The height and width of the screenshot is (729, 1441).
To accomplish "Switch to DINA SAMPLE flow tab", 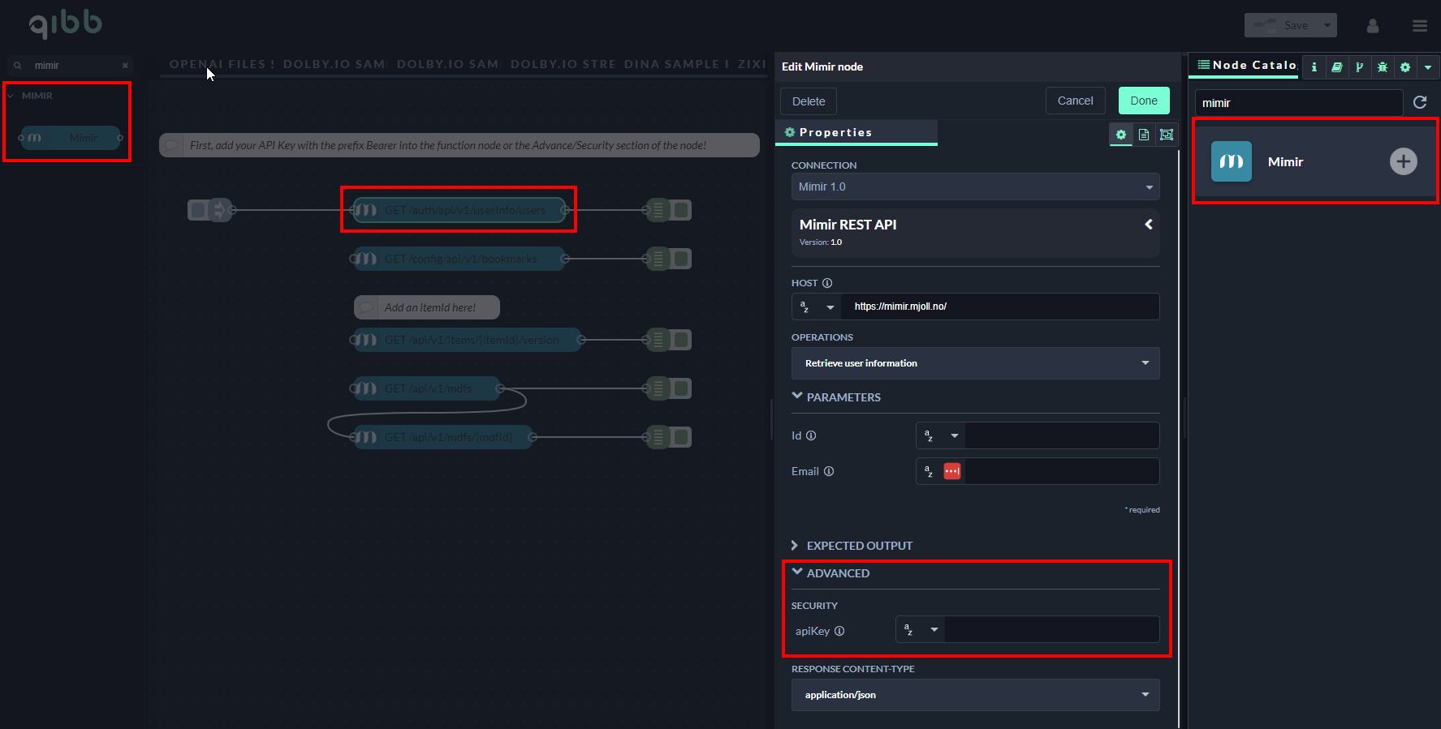I will click(x=675, y=64).
